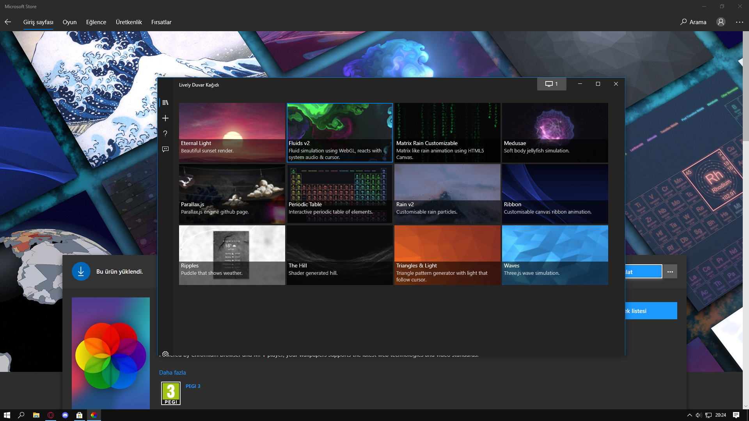Click the Lively app logo image
This screenshot has width=749, height=421.
(111, 353)
